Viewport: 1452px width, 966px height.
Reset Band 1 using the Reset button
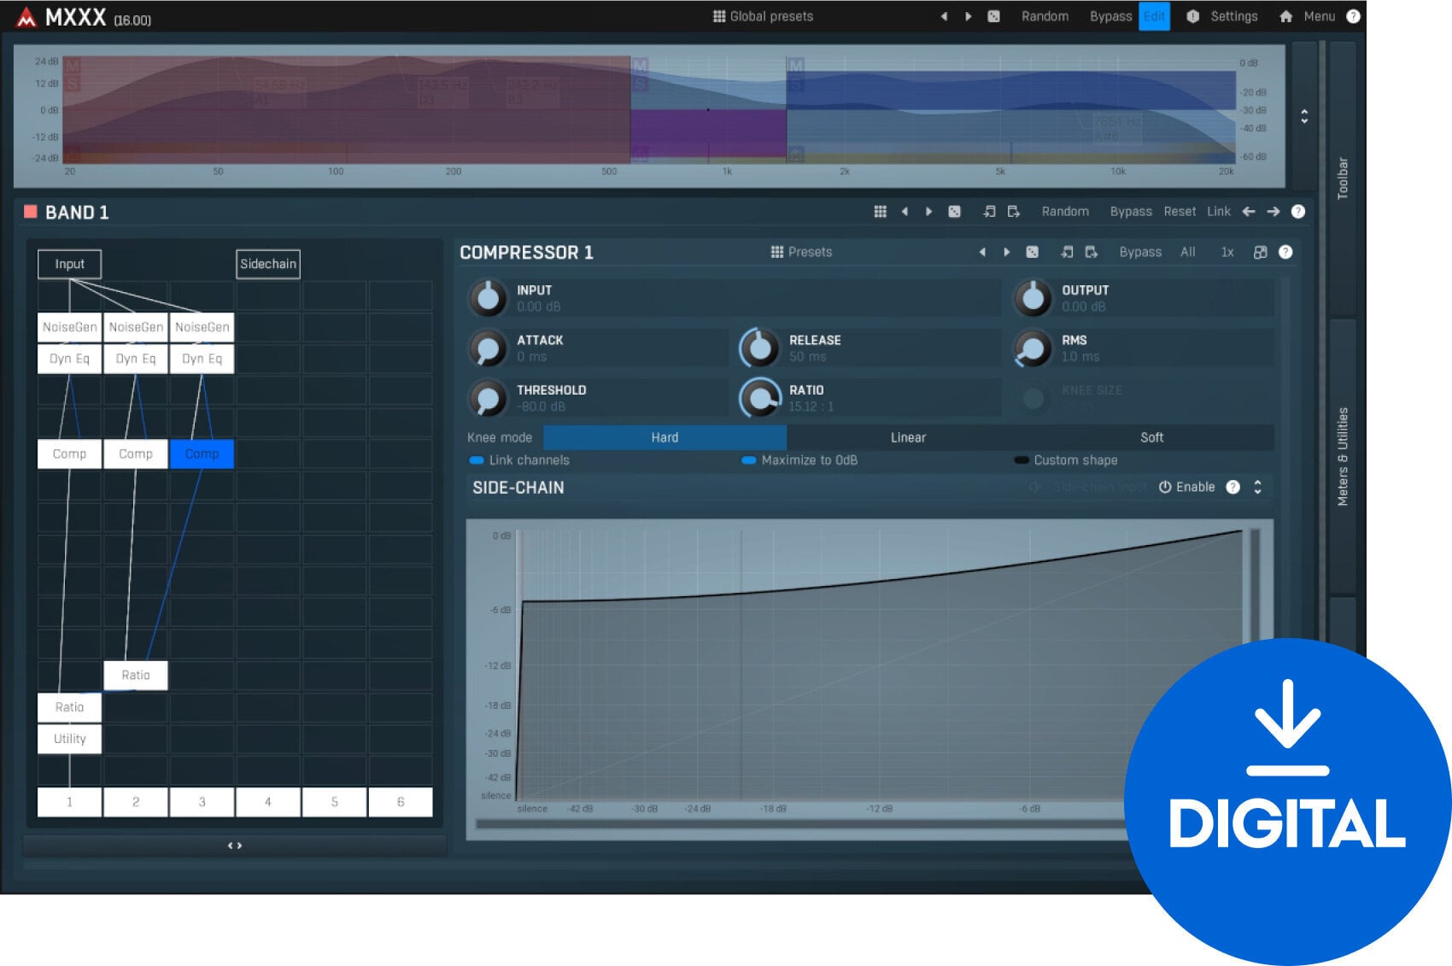tap(1180, 211)
